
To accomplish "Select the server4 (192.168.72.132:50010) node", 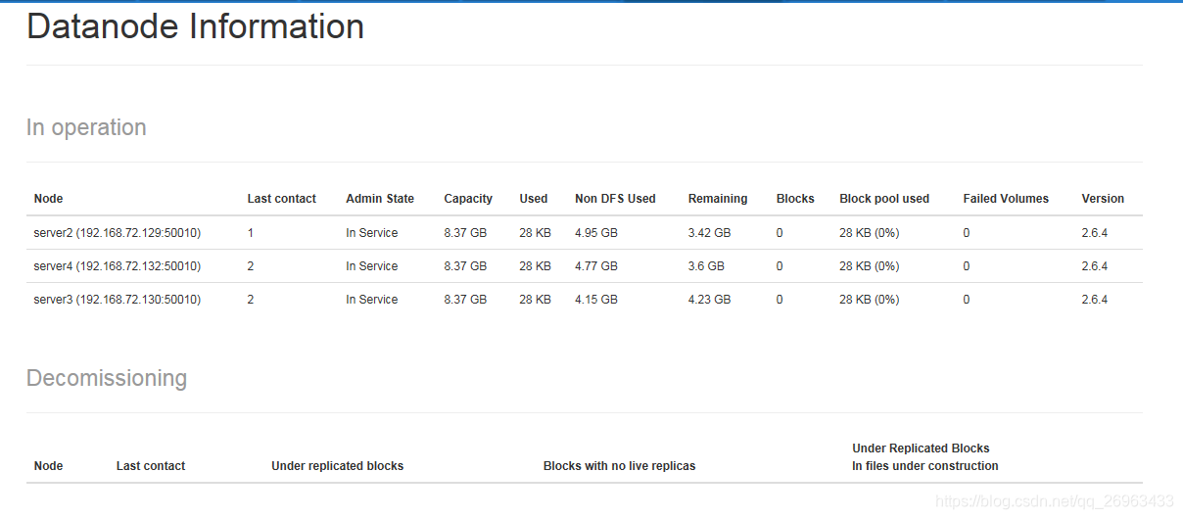I will click(x=118, y=266).
